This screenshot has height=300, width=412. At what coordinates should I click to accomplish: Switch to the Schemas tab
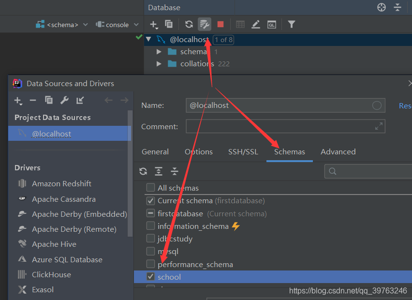[290, 152]
